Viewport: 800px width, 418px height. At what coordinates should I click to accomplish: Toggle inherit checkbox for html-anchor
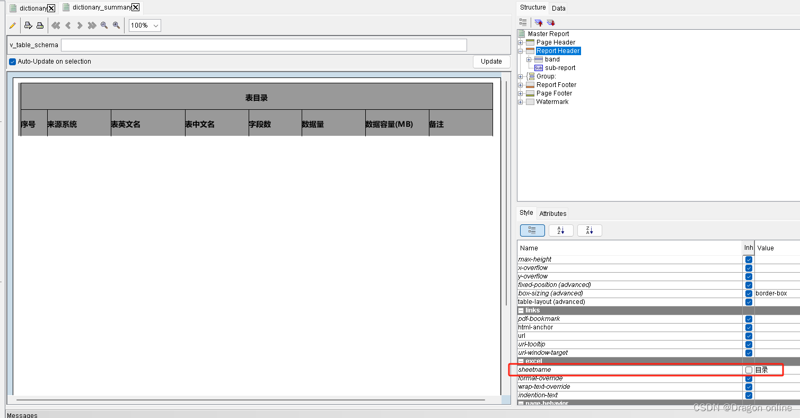click(749, 327)
